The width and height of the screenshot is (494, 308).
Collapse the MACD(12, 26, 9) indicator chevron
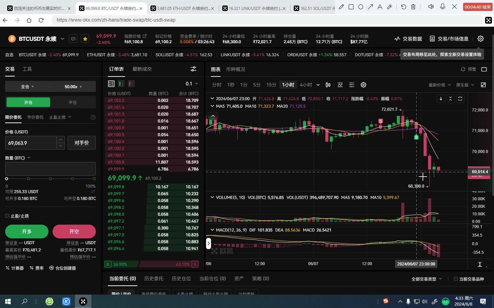[x=212, y=230]
